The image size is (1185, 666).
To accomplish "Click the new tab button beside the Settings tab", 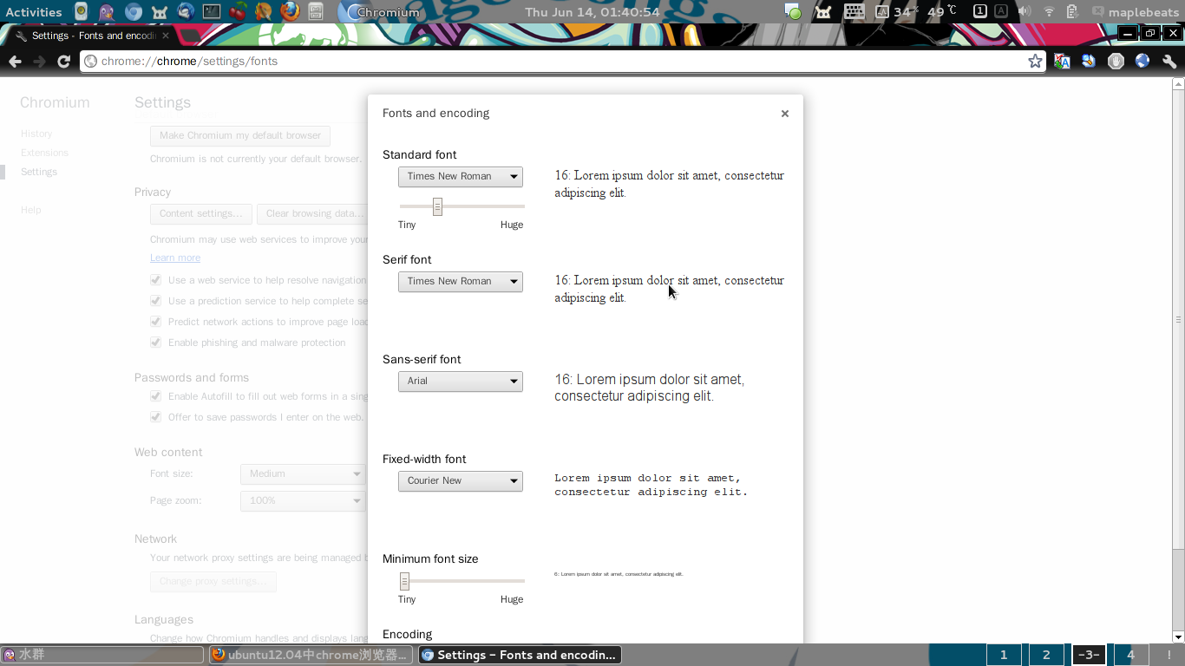I will [193, 36].
